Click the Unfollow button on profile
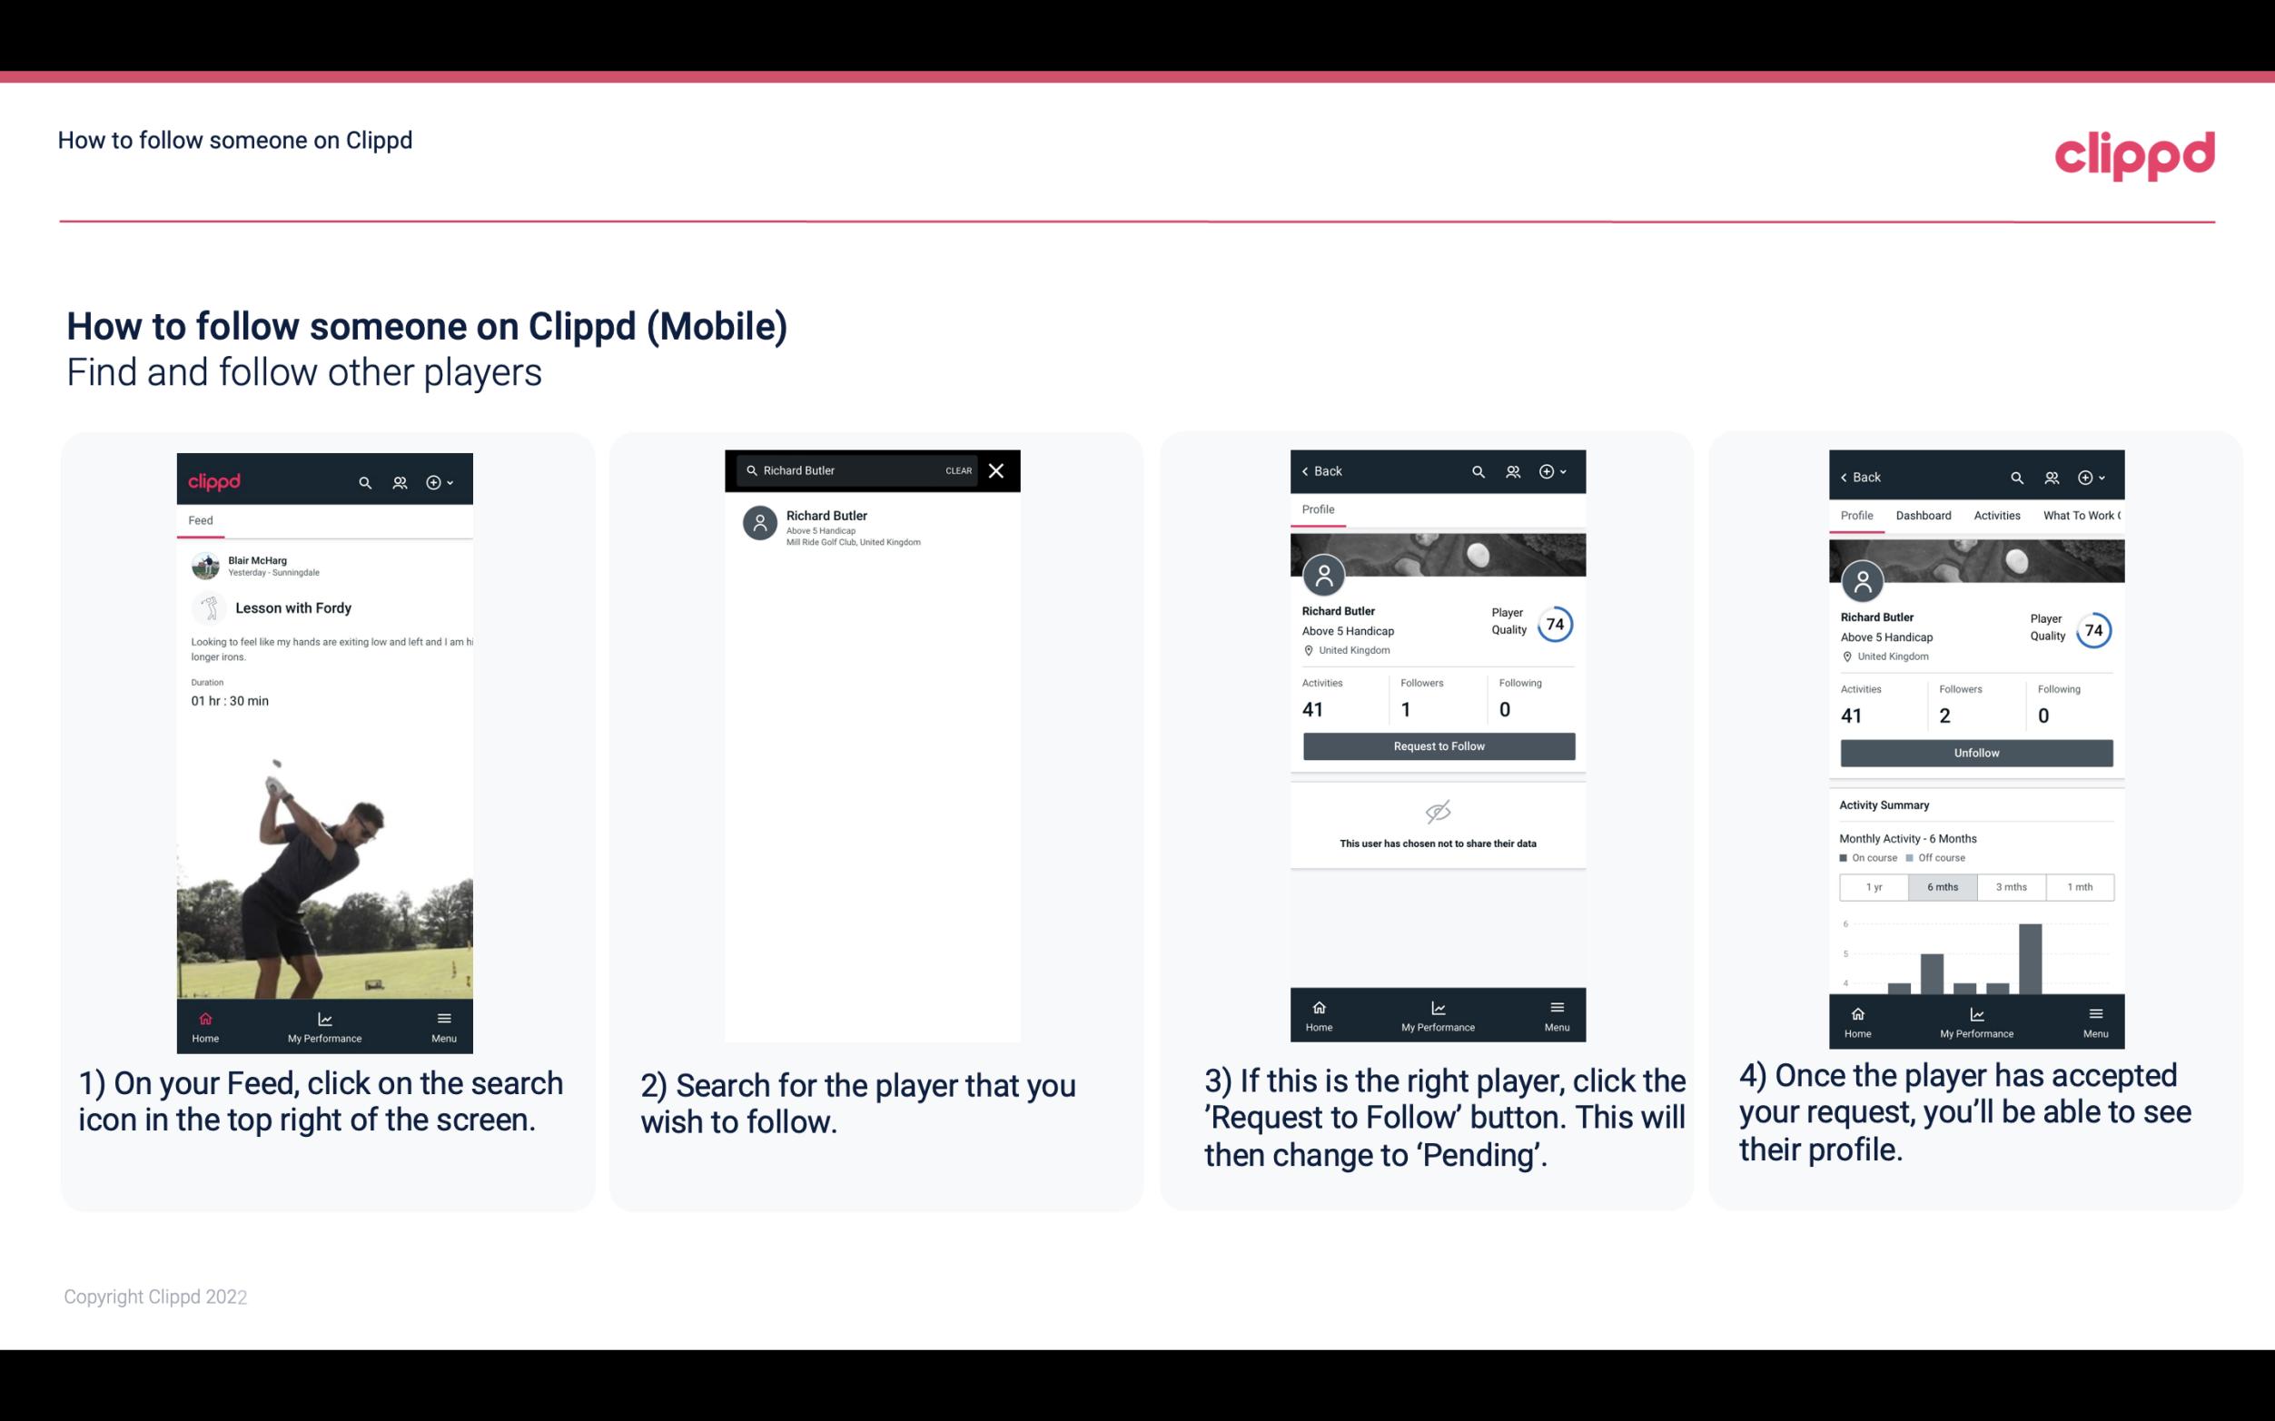Screen dimensions: 2275x1421 (x=1975, y=752)
